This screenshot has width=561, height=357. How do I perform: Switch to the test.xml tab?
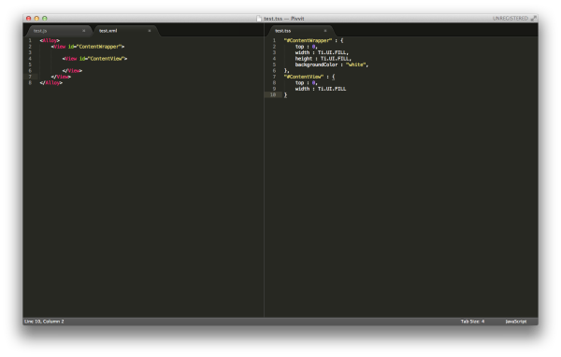pos(108,31)
